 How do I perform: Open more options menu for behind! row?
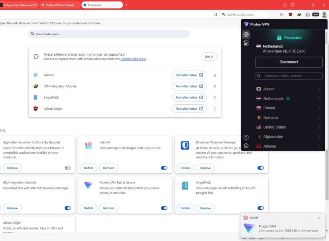tap(215, 75)
